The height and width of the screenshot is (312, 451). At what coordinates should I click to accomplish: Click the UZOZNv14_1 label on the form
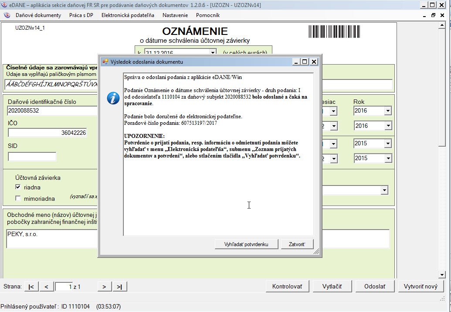coord(30,28)
